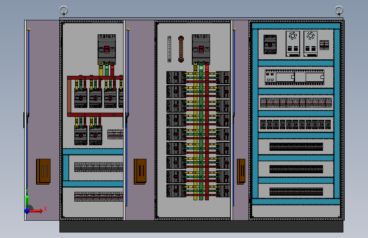Select the PLC module in the right cabinet
Screen dimensions: 368x238
point(295,77)
